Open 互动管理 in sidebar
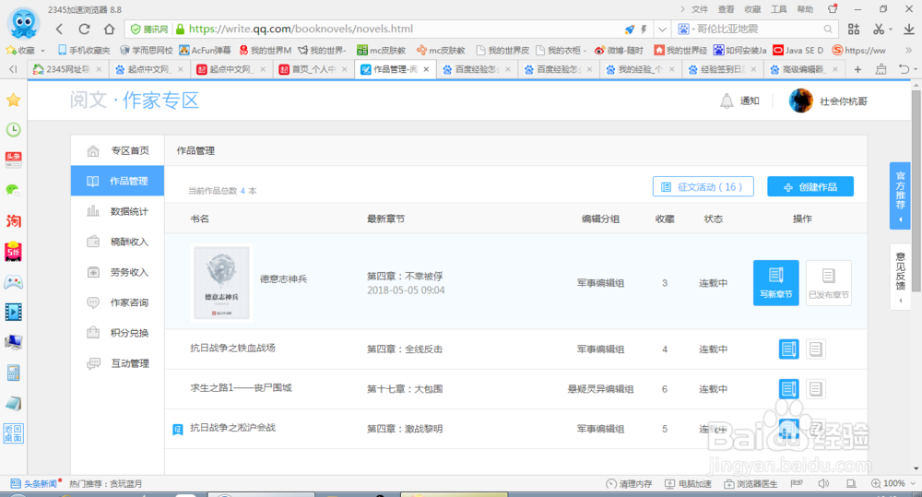Screen dimensions: 922x497 click(x=118, y=363)
